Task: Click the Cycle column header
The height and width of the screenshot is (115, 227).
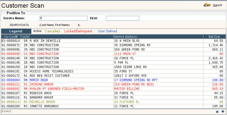Action: click(25, 37)
